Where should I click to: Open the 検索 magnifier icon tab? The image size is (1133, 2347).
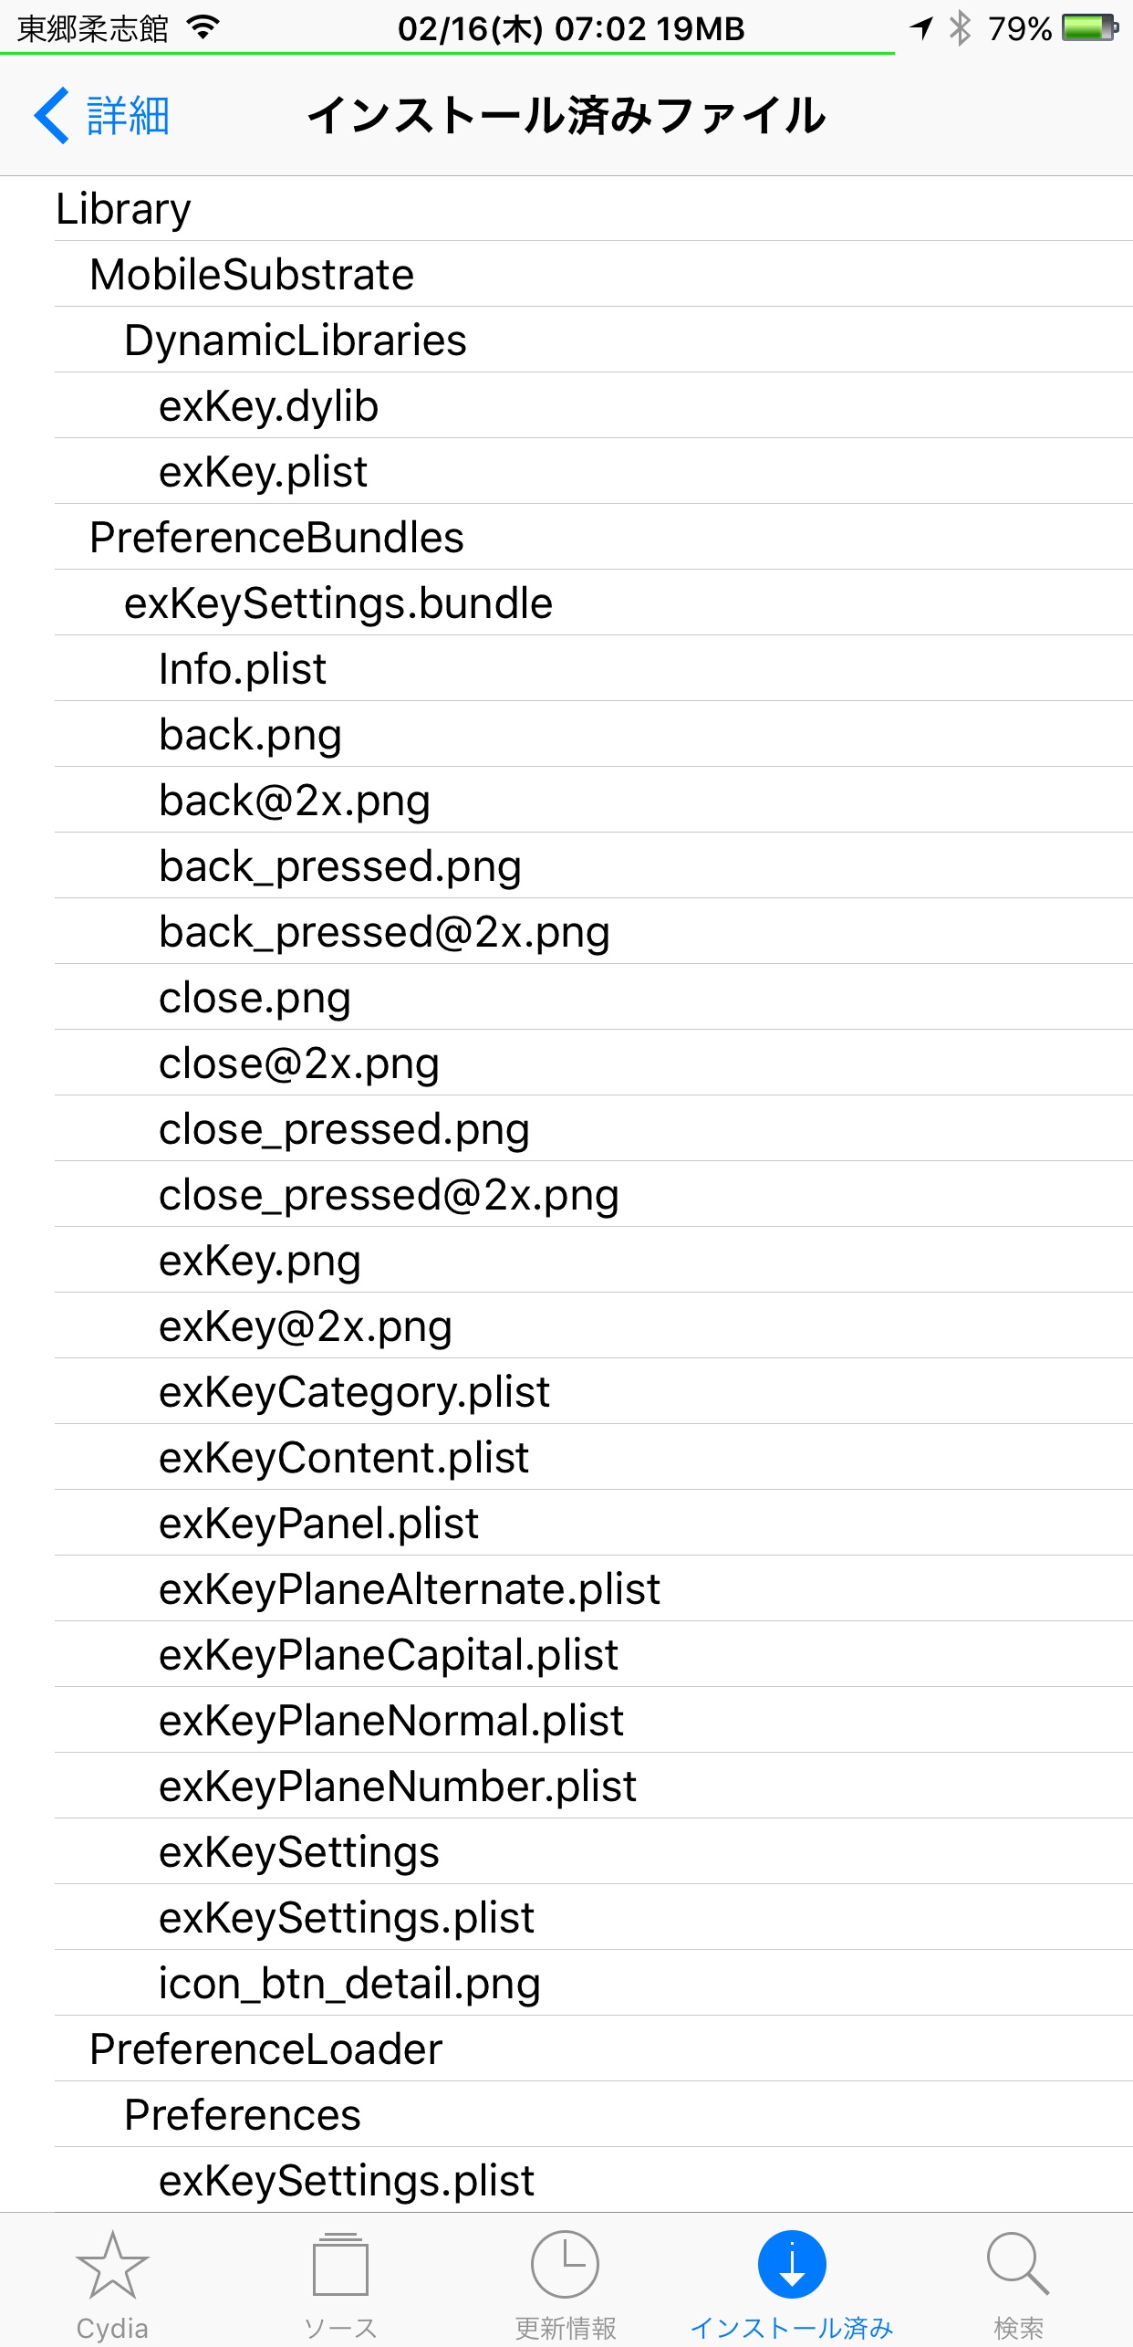1018,2265
